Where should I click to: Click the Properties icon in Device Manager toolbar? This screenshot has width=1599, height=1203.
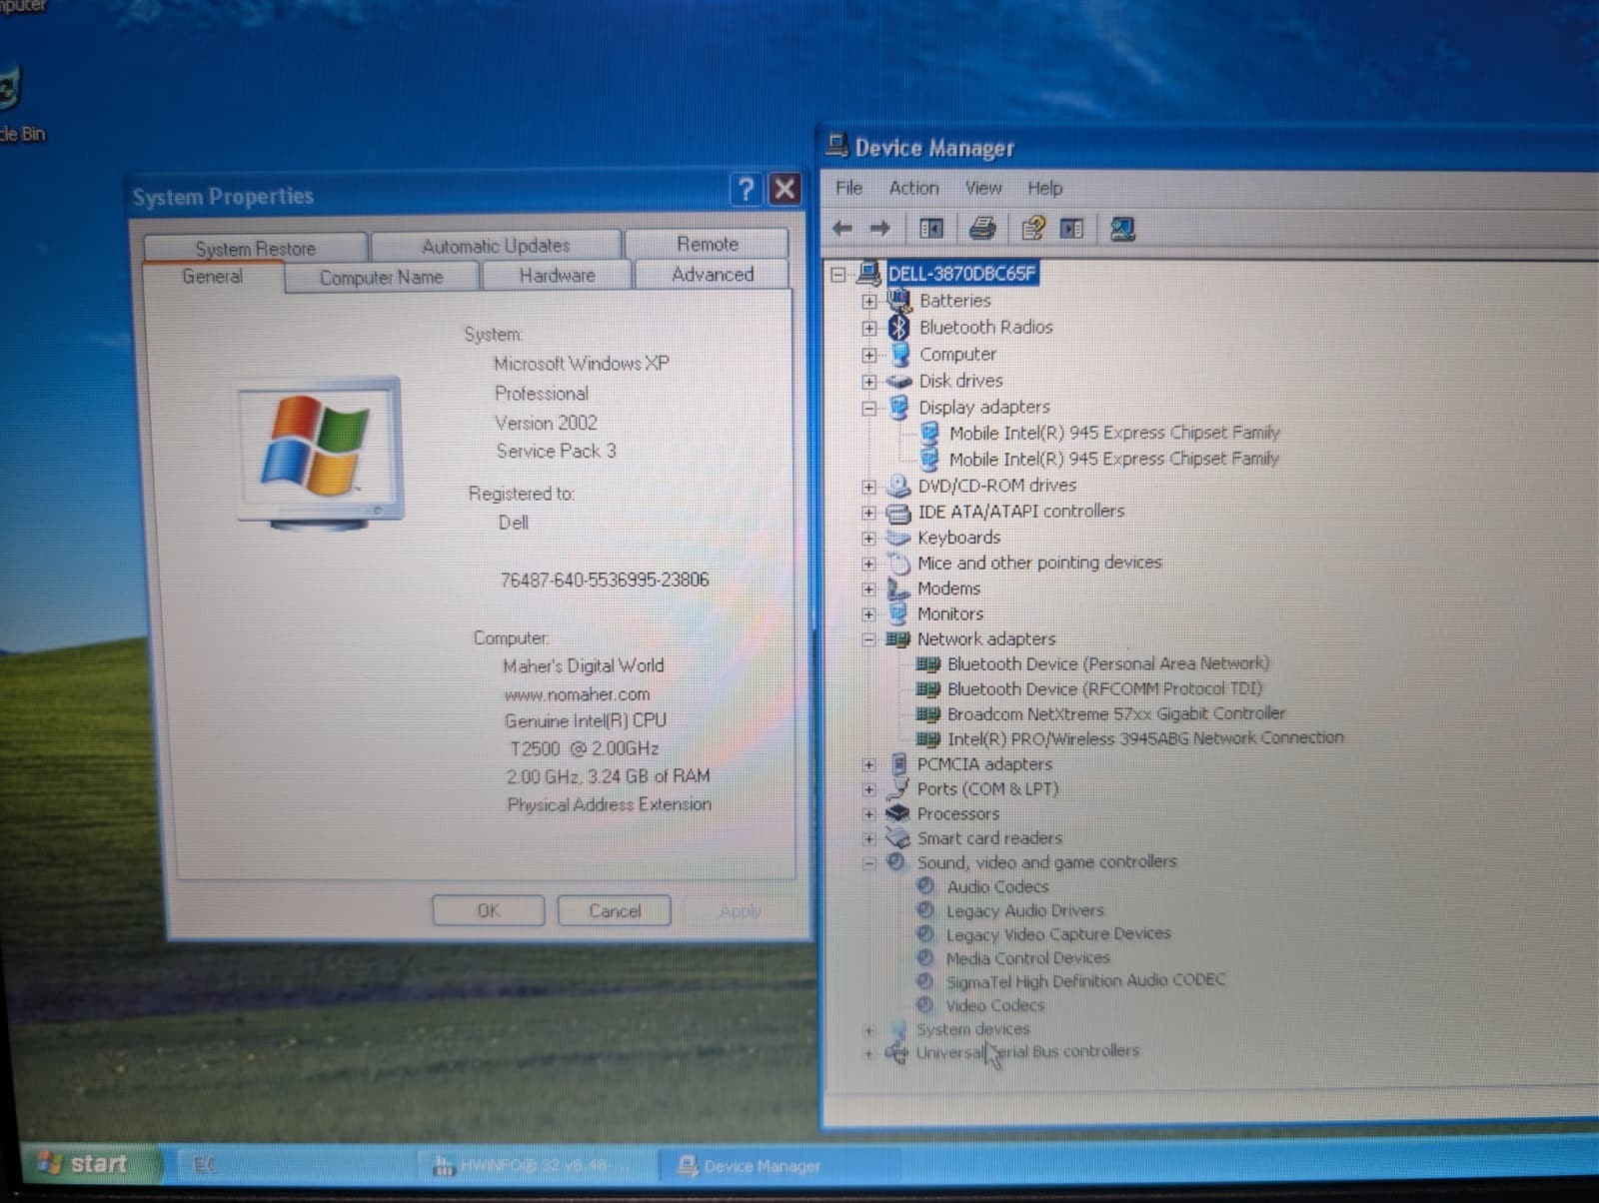tap(1032, 229)
